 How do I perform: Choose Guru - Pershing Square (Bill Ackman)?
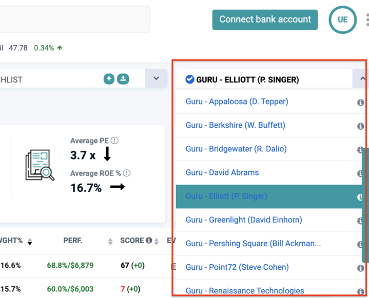pyautogui.click(x=253, y=244)
